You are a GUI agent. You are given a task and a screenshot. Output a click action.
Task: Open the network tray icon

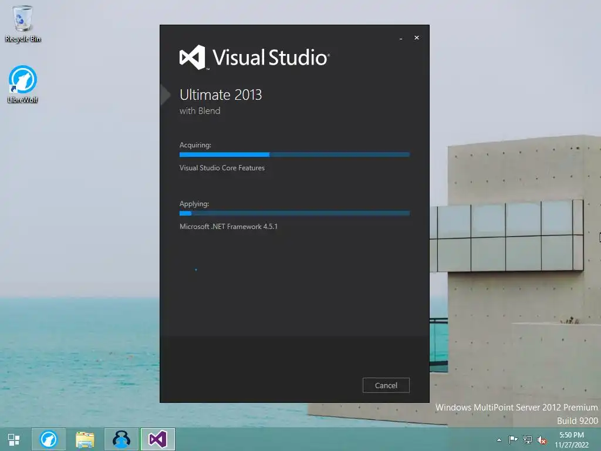[528, 439]
